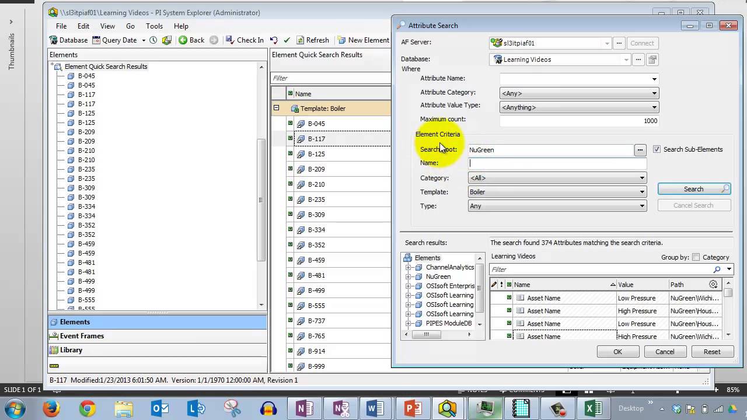Click the Windows Start button
The height and width of the screenshot is (420, 747).
pos(14,408)
